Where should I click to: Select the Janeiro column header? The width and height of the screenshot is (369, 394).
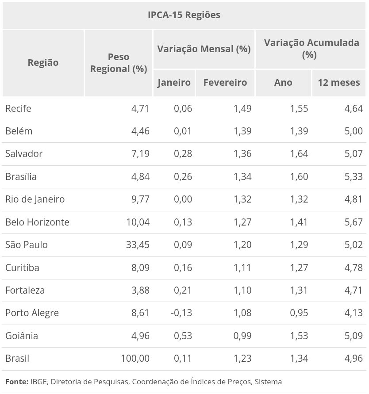(x=174, y=83)
